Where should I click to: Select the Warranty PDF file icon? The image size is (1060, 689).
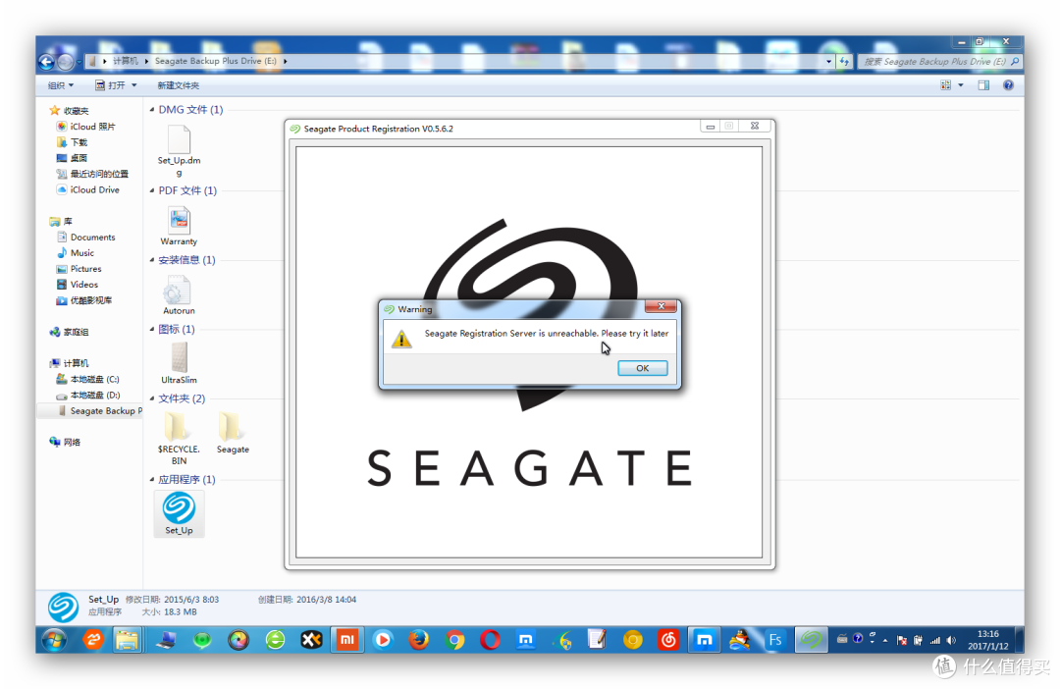180,226
